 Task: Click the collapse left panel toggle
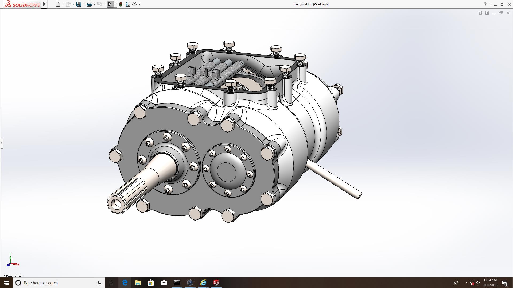coord(480,13)
